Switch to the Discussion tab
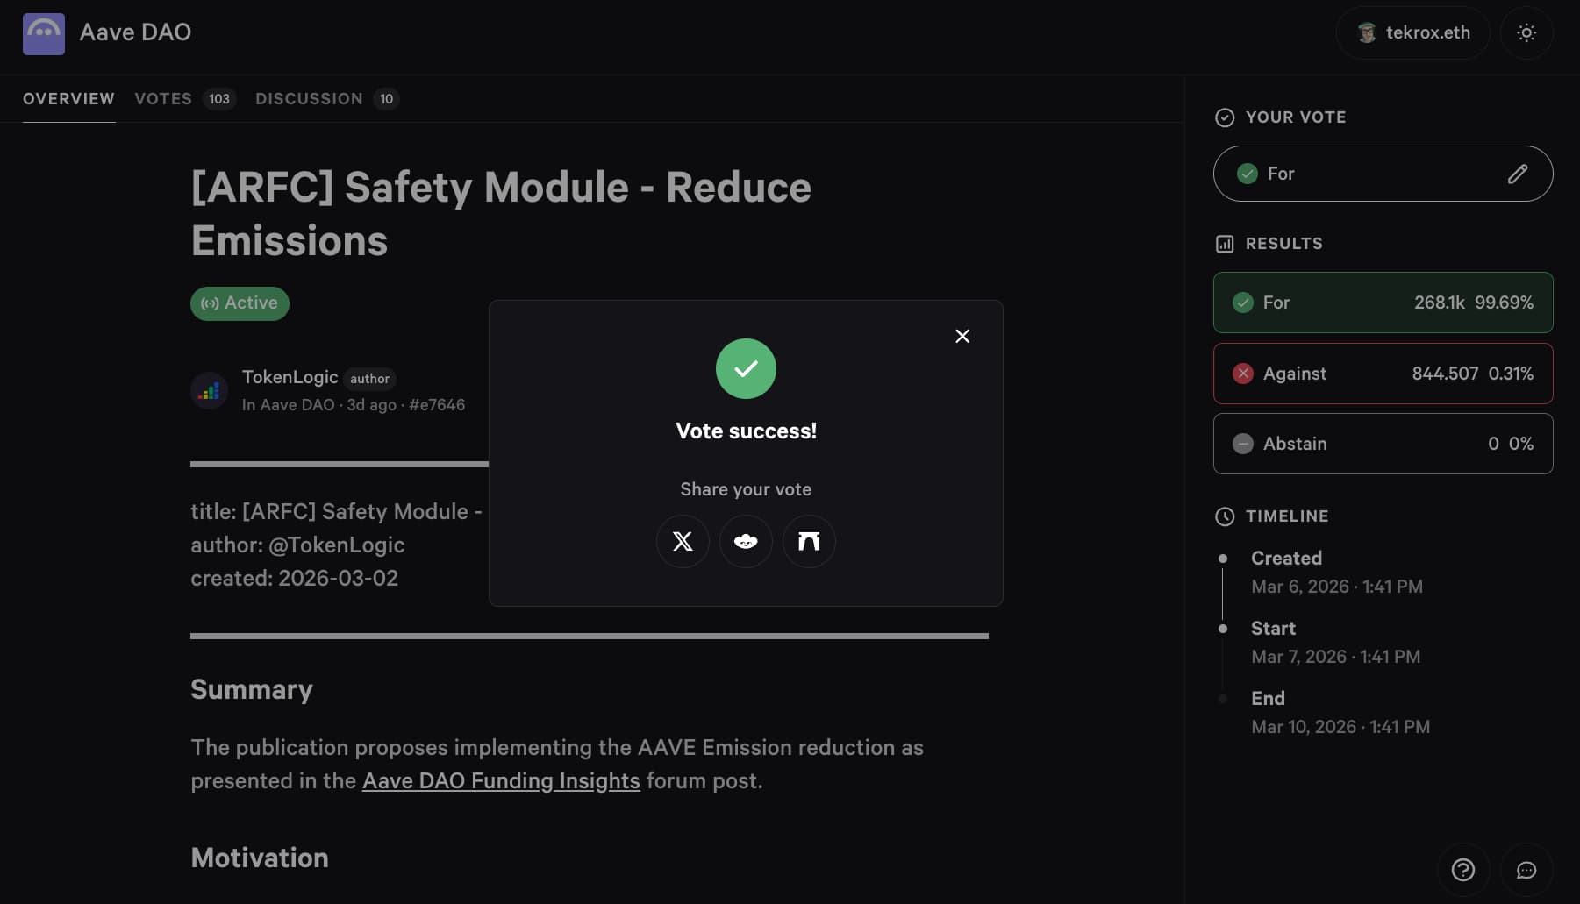The image size is (1580, 904). [x=309, y=99]
